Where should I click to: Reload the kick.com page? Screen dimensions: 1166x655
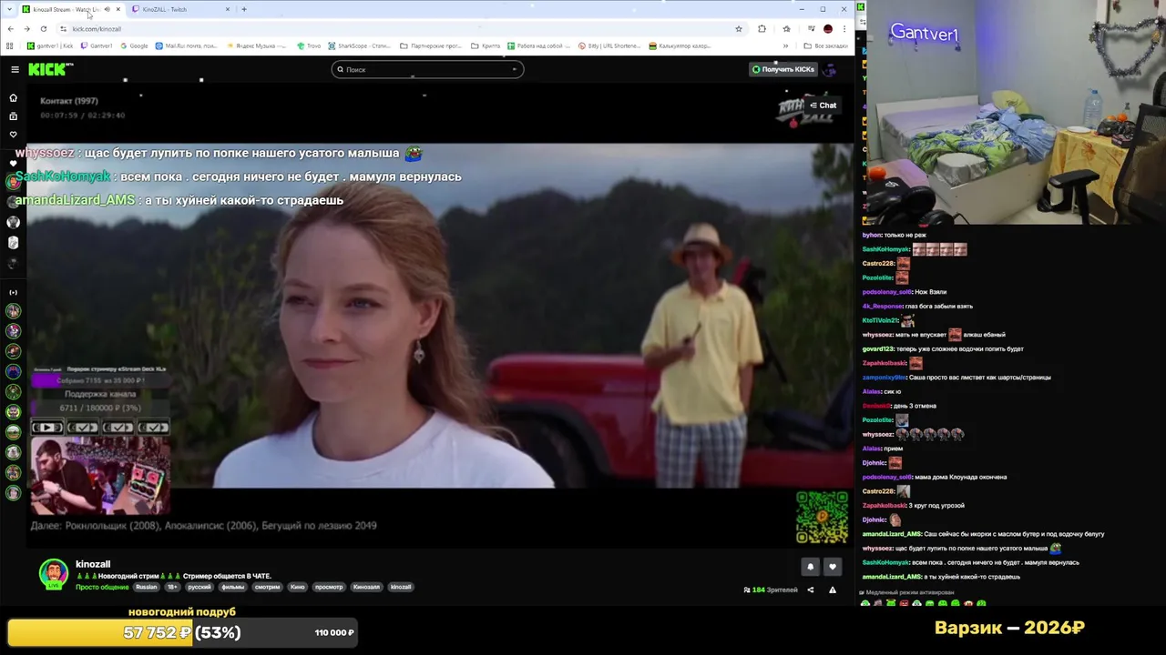(x=43, y=28)
